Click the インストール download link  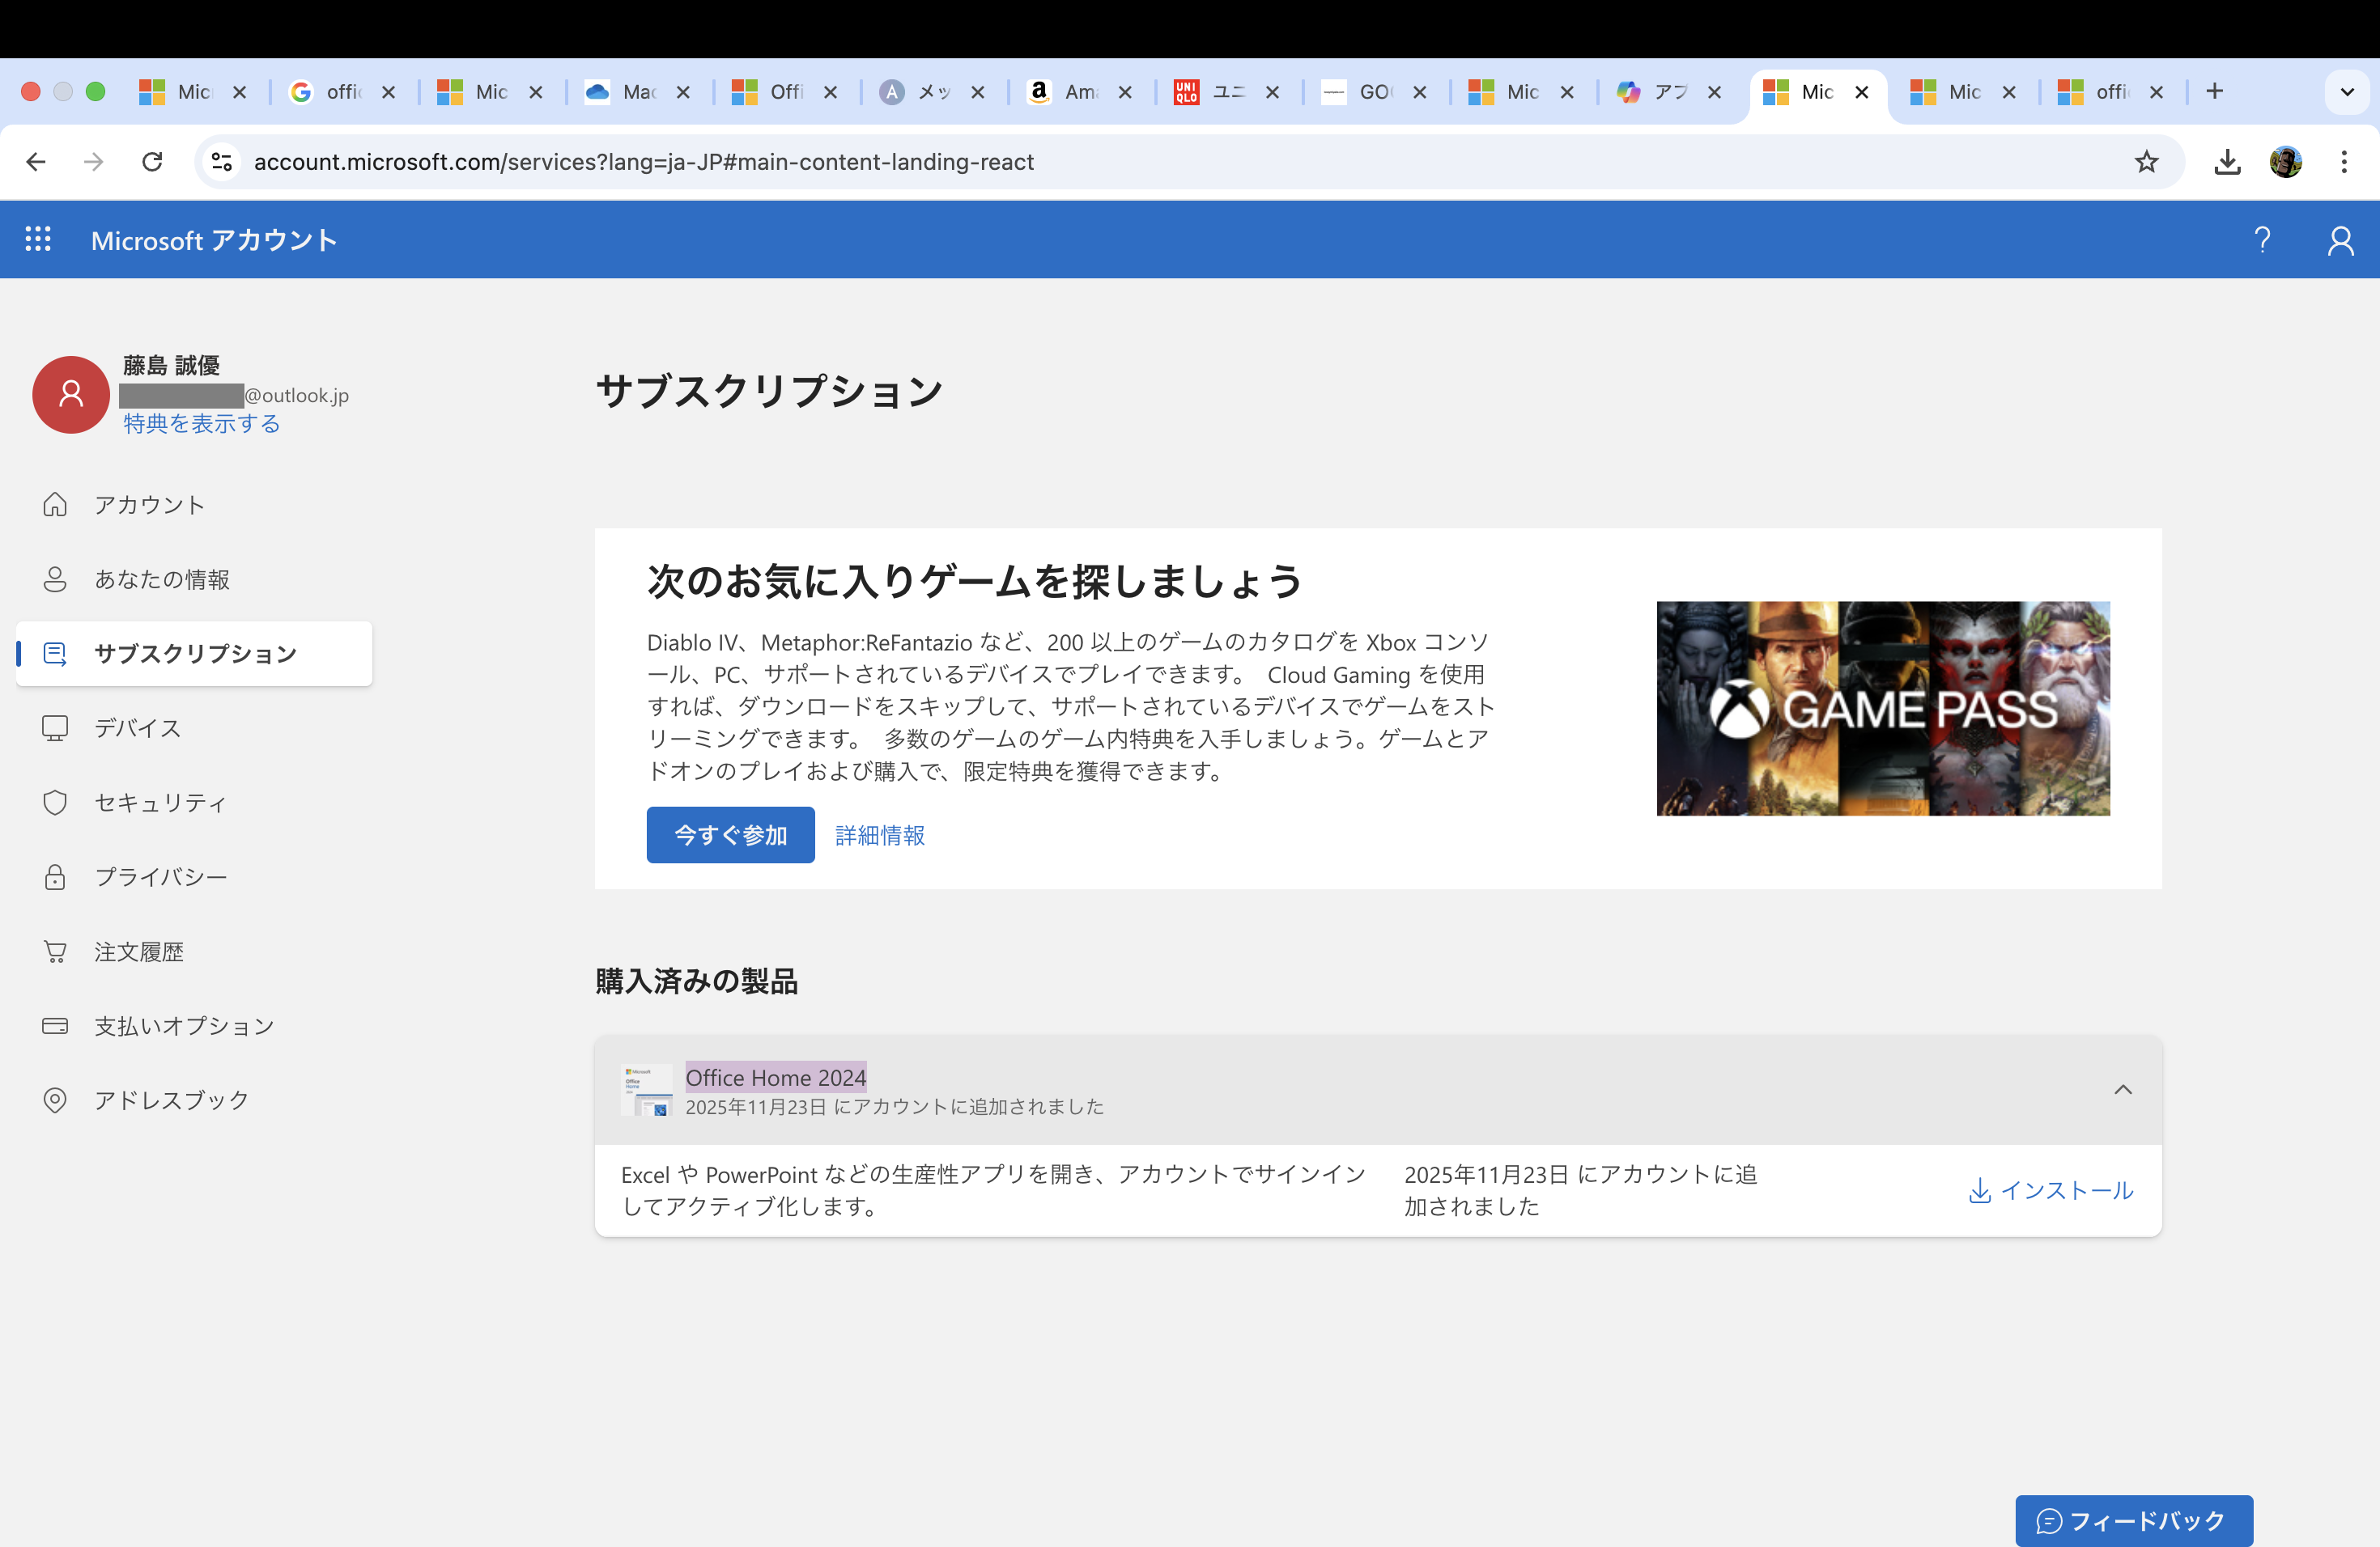tap(2050, 1190)
